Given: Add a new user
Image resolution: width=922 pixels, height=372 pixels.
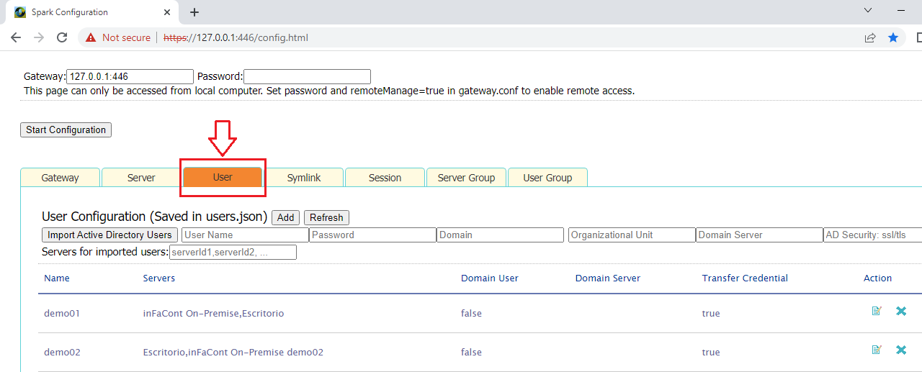Looking at the screenshot, I should [x=286, y=217].
